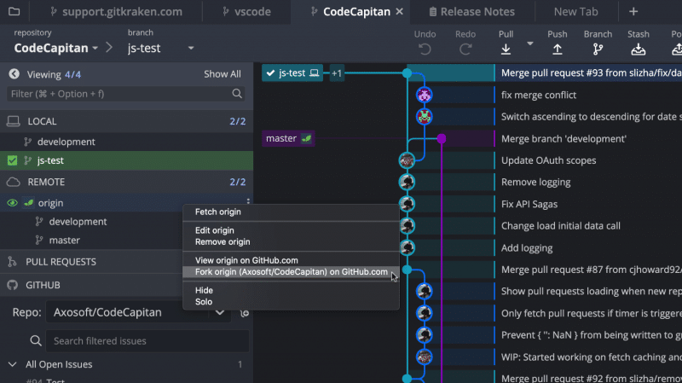Focus the Search filtered issues field

pyautogui.click(x=147, y=341)
